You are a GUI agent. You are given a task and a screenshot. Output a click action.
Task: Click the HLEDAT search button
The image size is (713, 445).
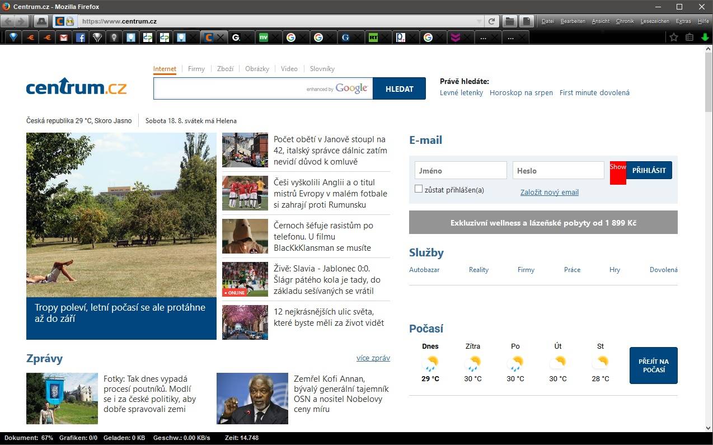click(400, 88)
